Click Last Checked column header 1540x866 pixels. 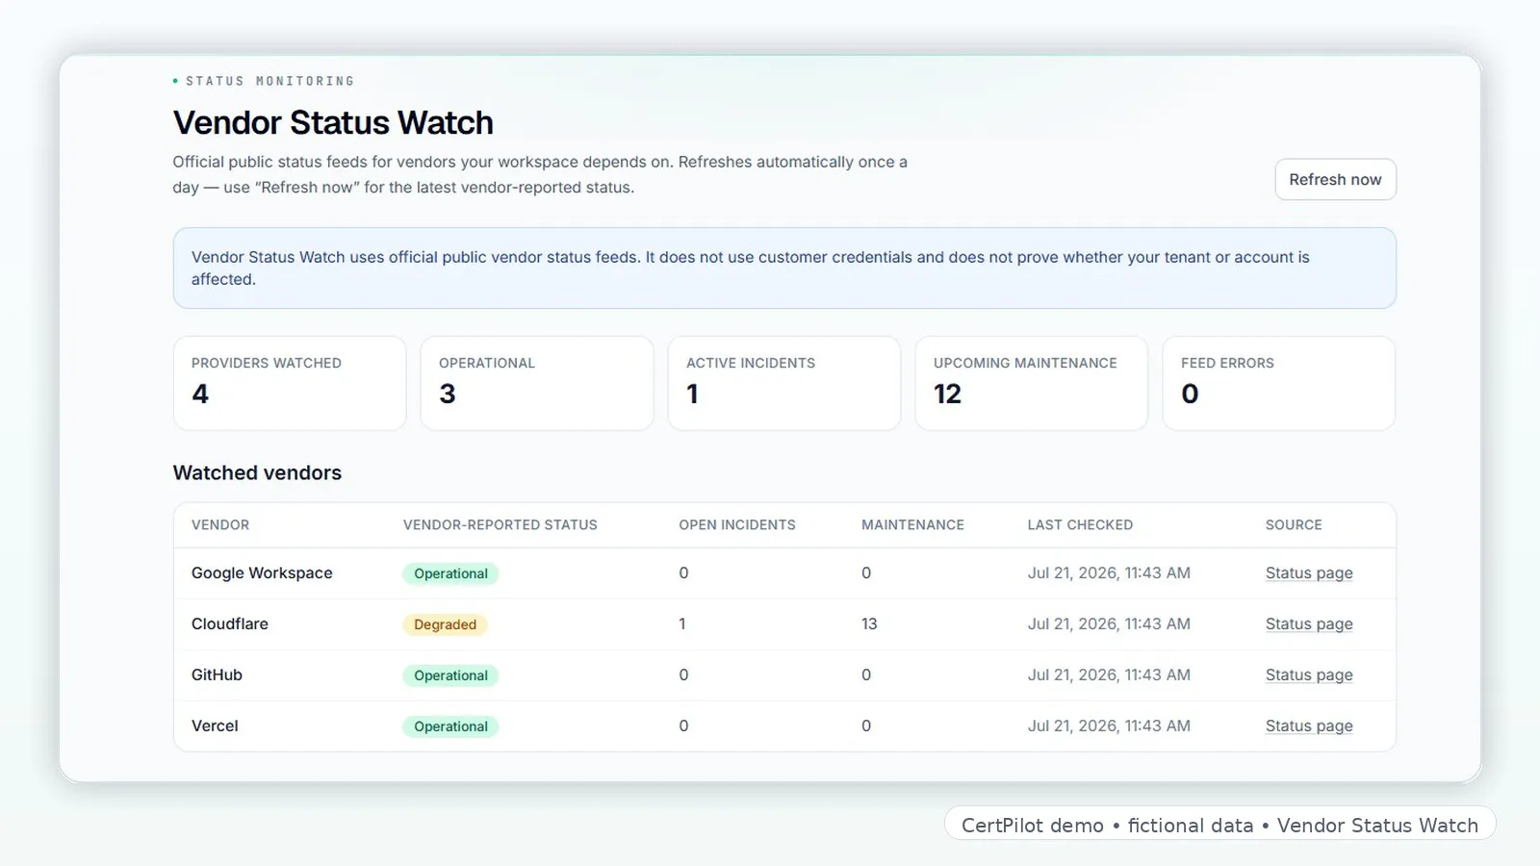tap(1080, 525)
